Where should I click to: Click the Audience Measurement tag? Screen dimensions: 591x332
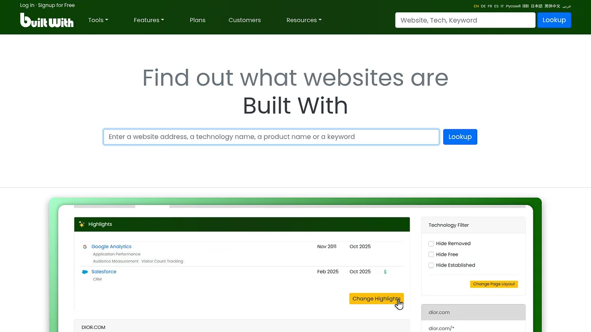116,261
